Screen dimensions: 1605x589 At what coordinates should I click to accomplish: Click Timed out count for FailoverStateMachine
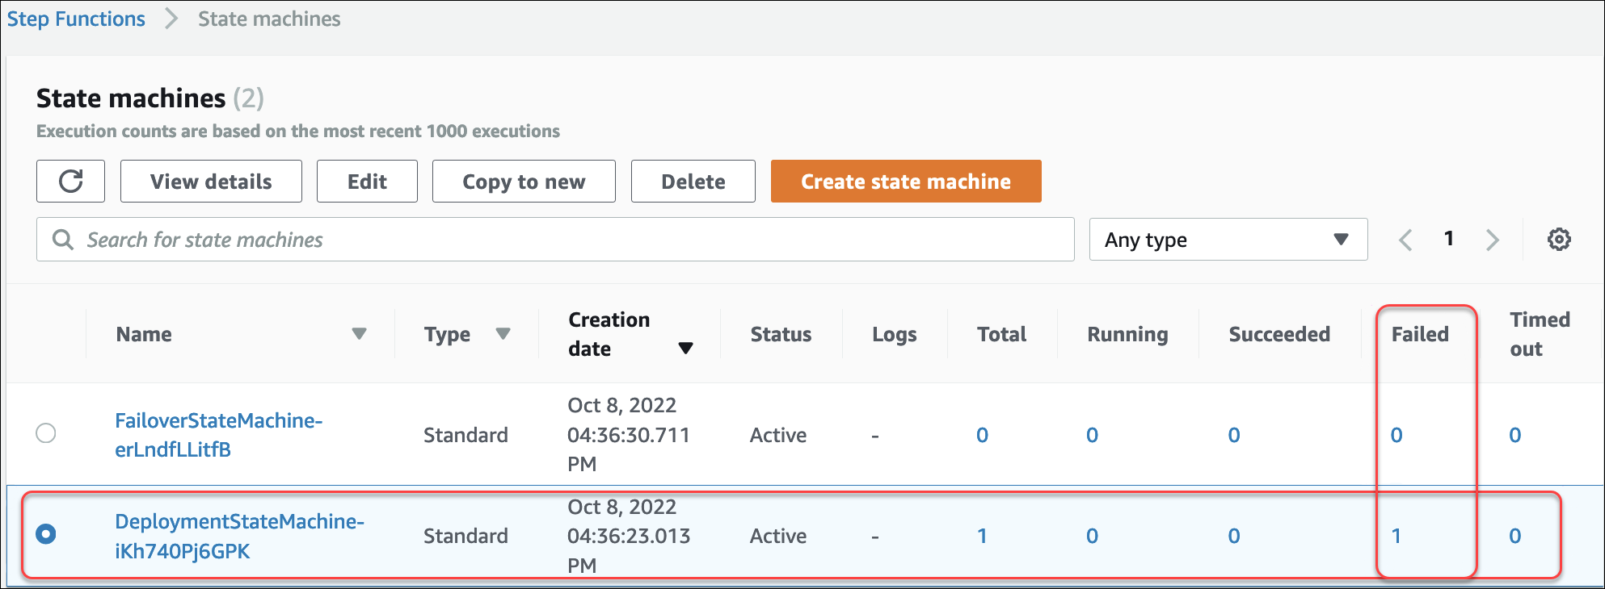click(x=1515, y=435)
